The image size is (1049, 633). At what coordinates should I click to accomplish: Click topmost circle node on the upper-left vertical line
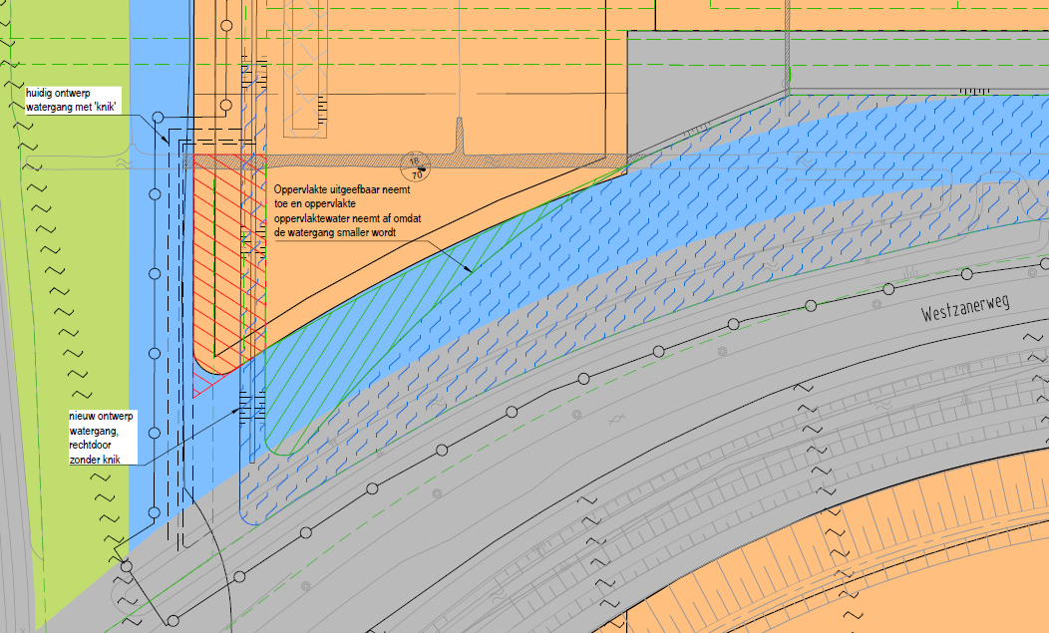click(226, 24)
